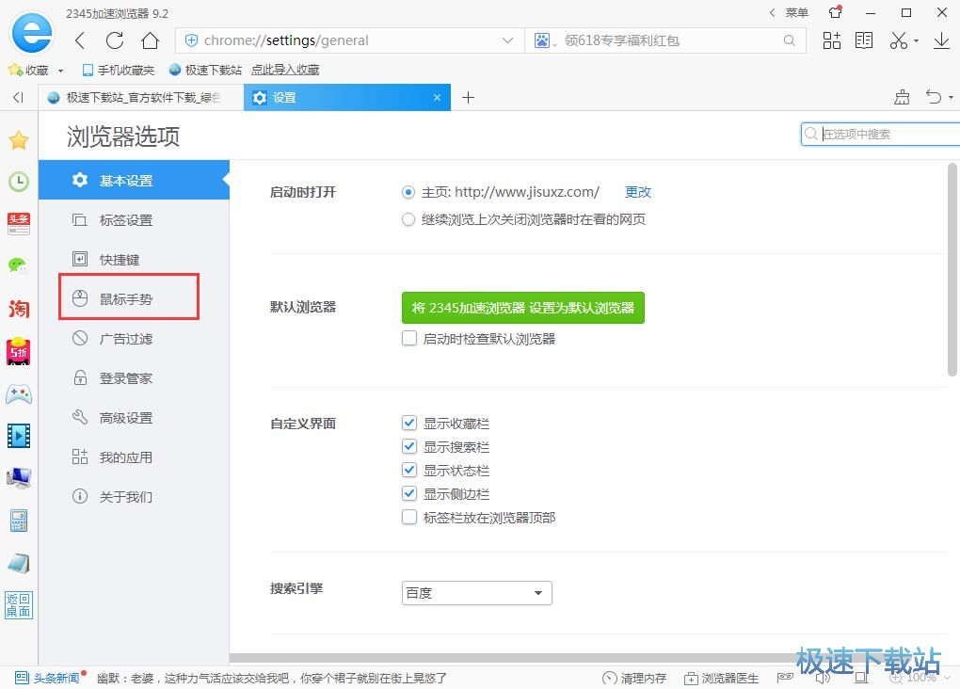The image size is (960, 689).
Task: Uncheck 显示收藏栏 checkbox
Action: click(x=409, y=423)
